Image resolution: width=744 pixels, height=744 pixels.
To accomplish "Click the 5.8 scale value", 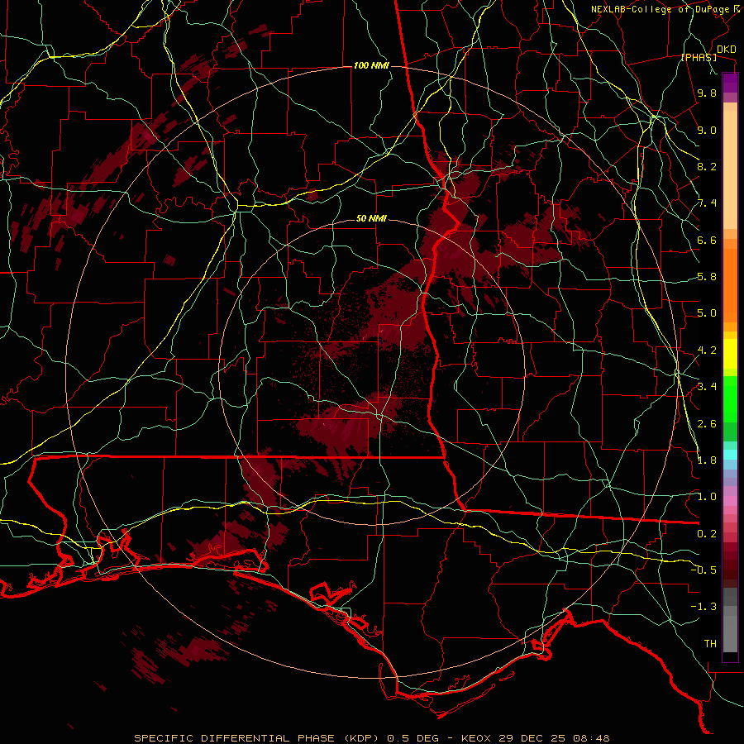I will click(x=707, y=277).
